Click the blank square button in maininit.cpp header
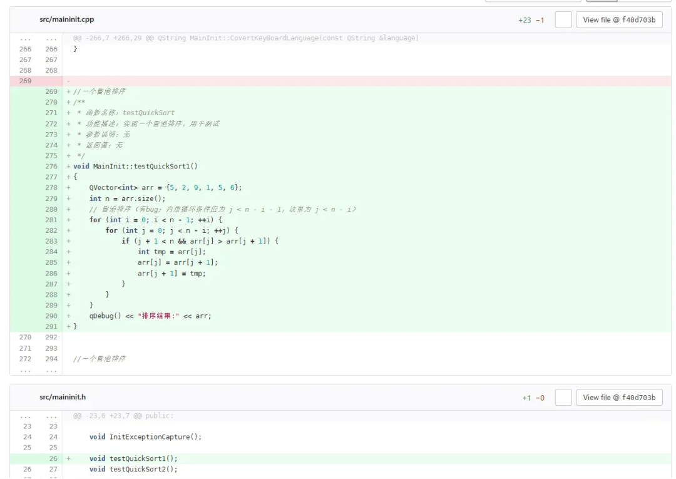 (563, 20)
